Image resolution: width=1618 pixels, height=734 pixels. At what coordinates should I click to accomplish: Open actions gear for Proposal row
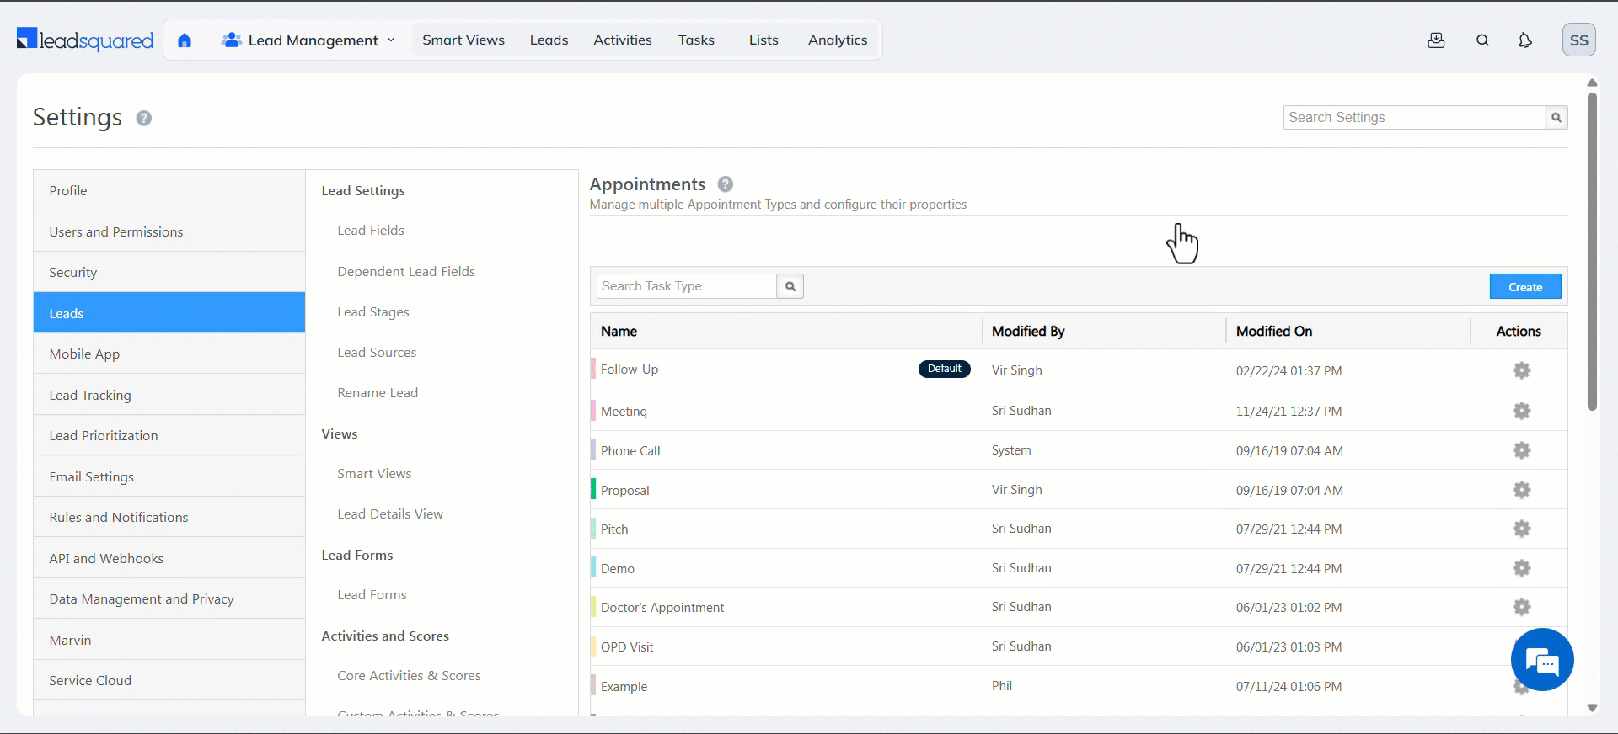pyautogui.click(x=1522, y=490)
